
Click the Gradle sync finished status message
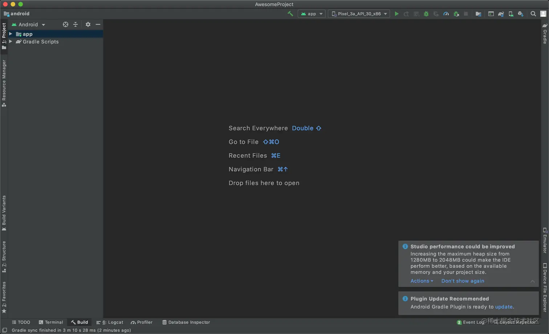[x=71, y=330]
